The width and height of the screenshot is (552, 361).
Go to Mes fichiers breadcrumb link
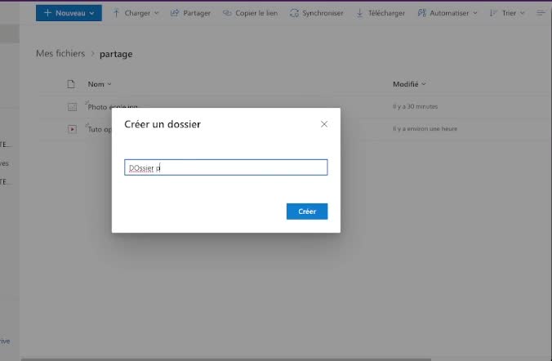point(60,54)
